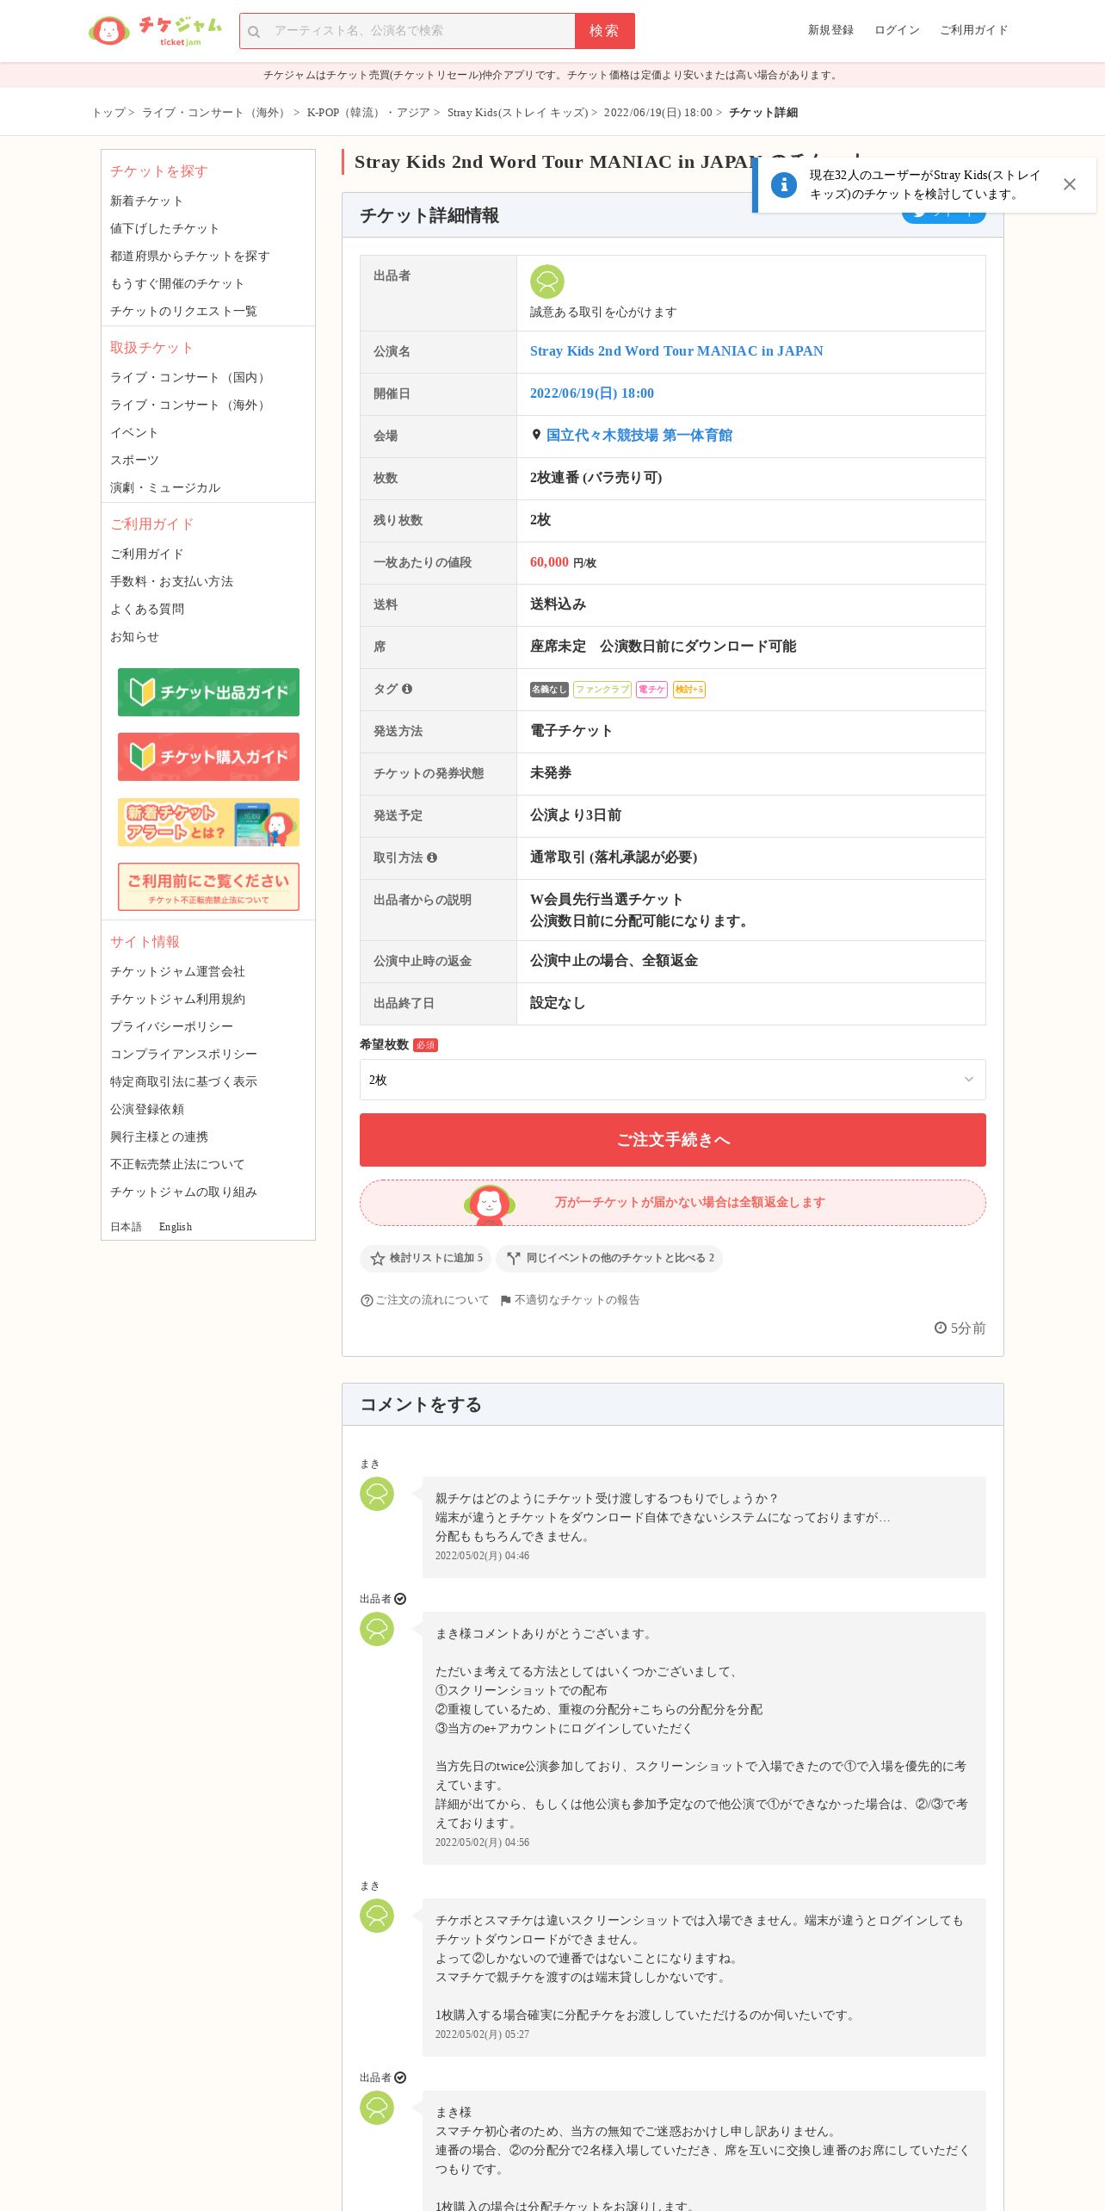Viewport: 1105px width, 2211px height.
Task: Click 同じイベントの他のチケットと比べる 2 button
Action: (609, 1259)
